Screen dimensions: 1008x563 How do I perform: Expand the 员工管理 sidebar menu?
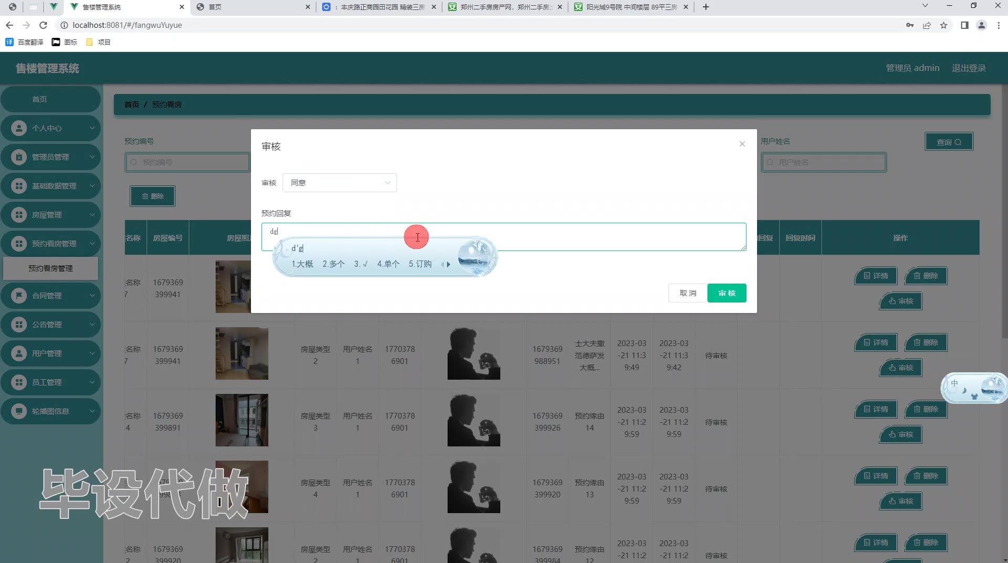(50, 382)
